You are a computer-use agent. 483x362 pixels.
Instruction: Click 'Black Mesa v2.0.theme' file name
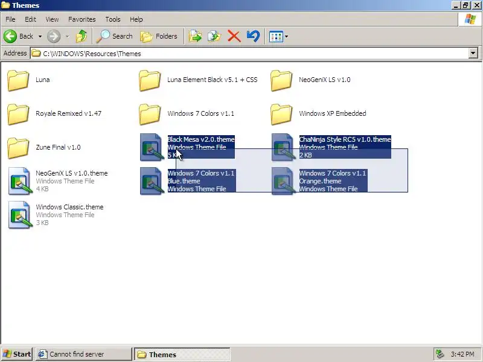click(201, 139)
